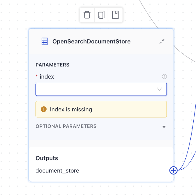Open help for the index parameter
The height and width of the screenshot is (195, 196).
164,77
